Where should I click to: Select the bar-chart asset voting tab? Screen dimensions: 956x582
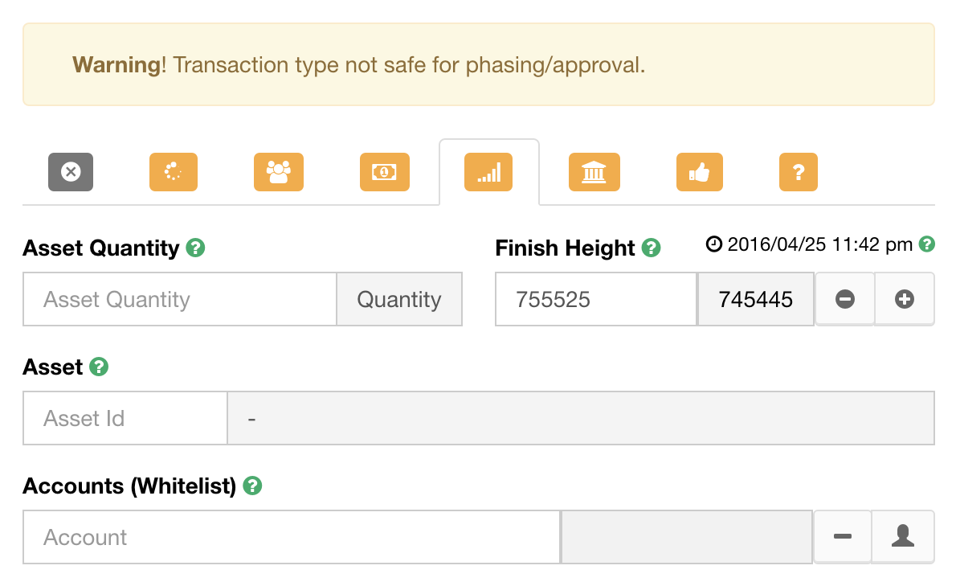pyautogui.click(x=488, y=172)
